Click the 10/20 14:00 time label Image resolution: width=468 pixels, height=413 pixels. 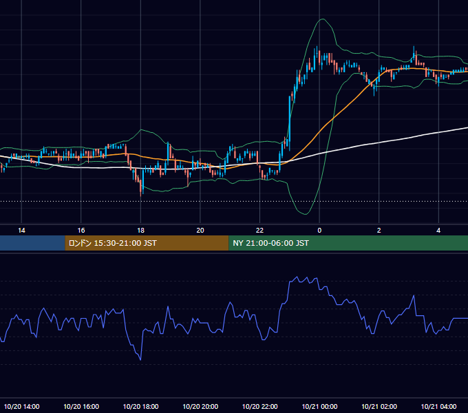(x=21, y=406)
